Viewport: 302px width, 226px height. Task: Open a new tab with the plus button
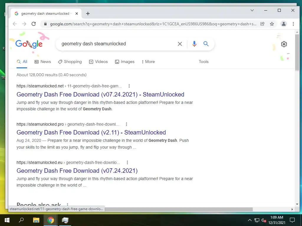click(88, 14)
